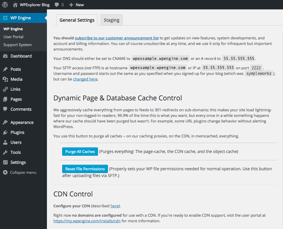
Task: Click A record IP 55.55.555.555 in DNS line
Action: tap(239, 58)
